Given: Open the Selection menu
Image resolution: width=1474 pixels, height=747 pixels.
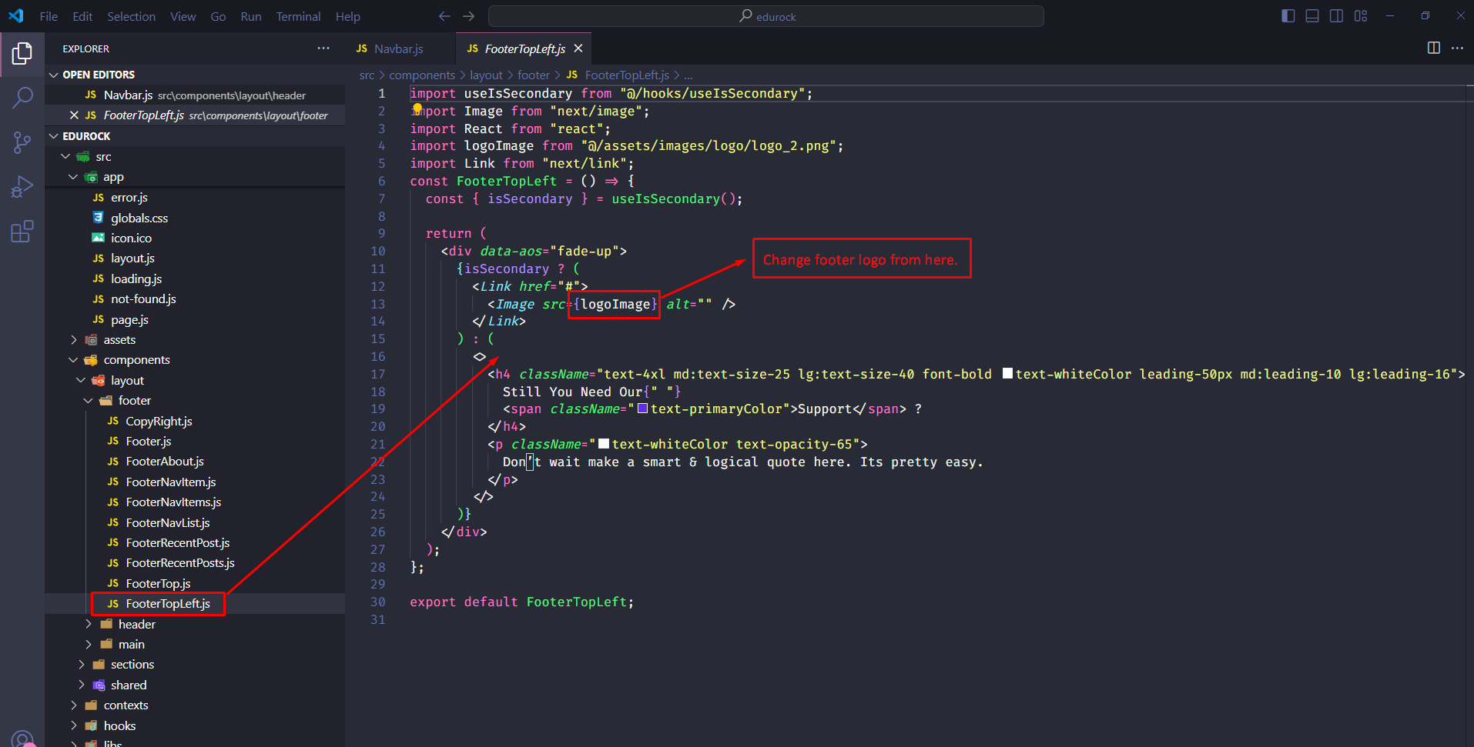Looking at the screenshot, I should pos(131,16).
